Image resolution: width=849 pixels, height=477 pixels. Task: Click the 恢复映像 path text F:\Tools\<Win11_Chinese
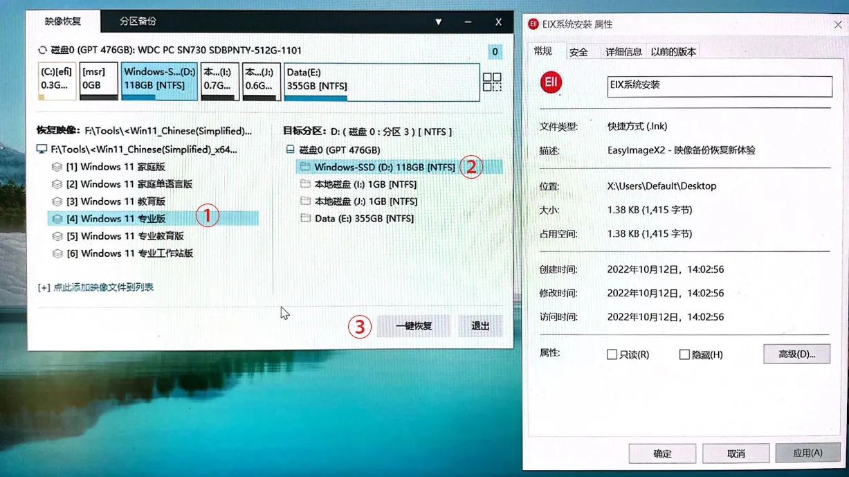167,131
